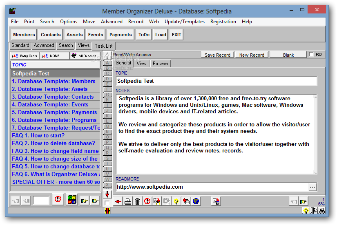Image resolution: width=337 pixels, height=225 pixels.
Task: Click the EXIT button
Action: (176, 35)
